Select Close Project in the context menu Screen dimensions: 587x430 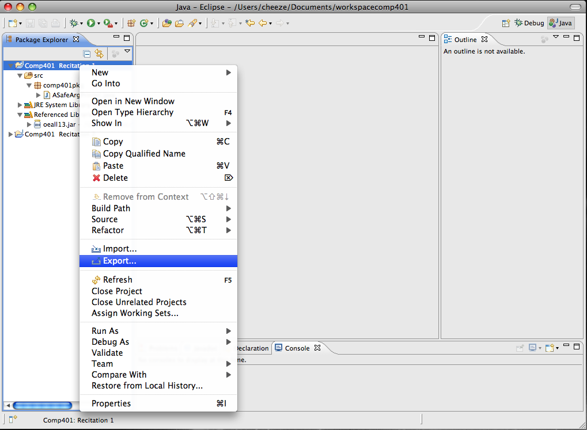[x=158, y=291]
